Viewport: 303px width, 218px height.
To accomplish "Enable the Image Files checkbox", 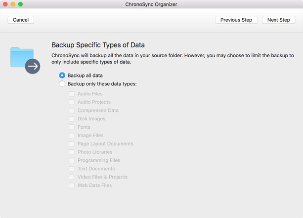I will tap(72, 135).
